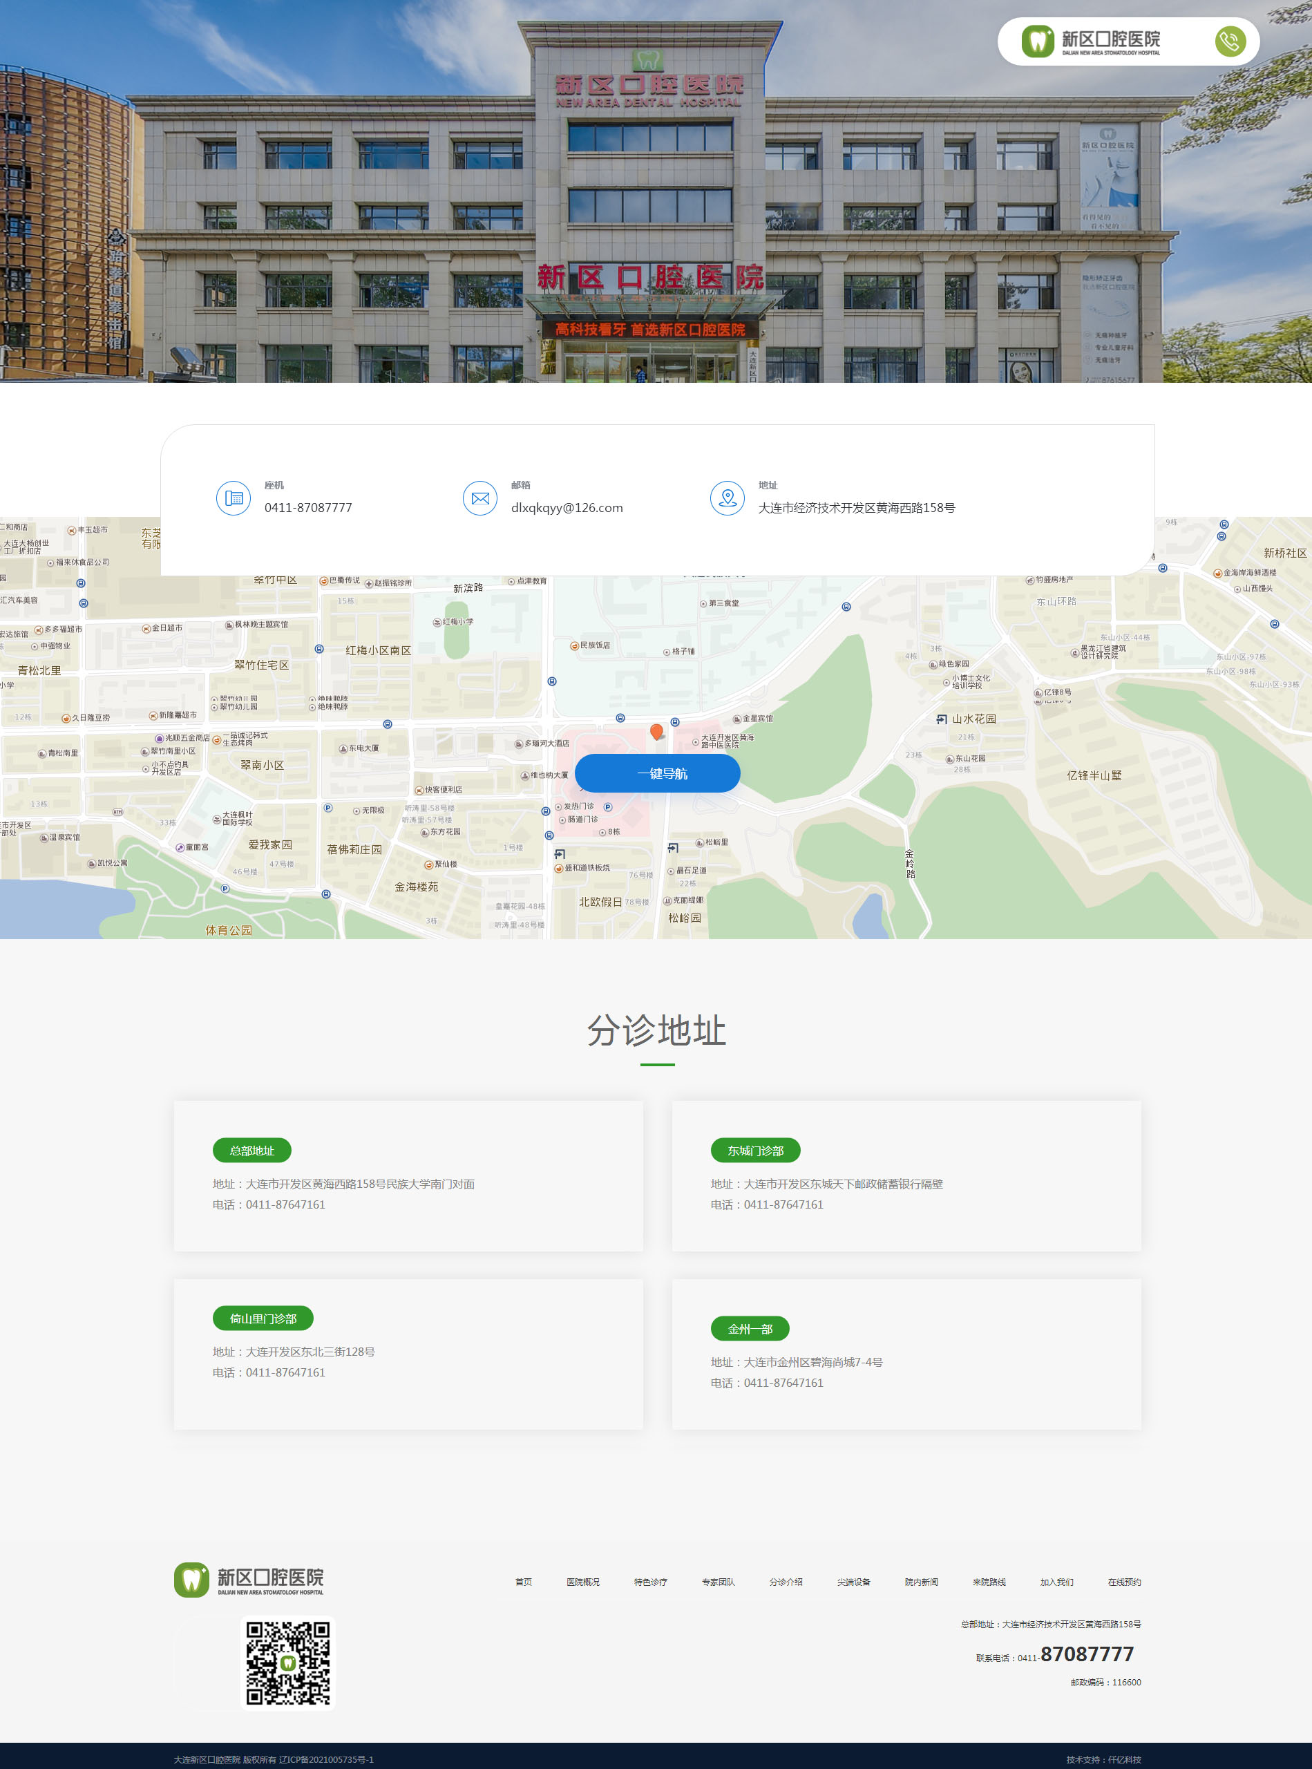
Task: Navigate to 在线预约 in footer
Action: pyautogui.click(x=1124, y=1582)
